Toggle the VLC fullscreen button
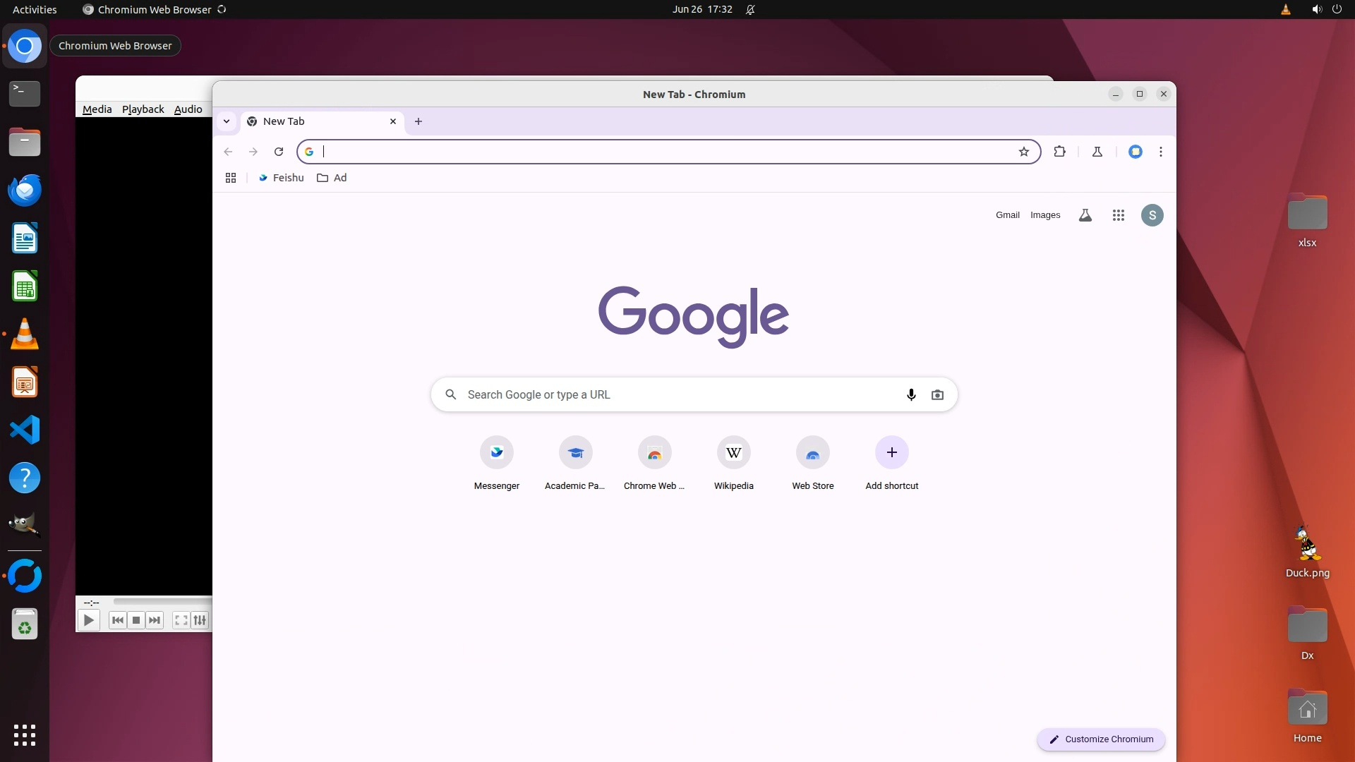 [181, 620]
